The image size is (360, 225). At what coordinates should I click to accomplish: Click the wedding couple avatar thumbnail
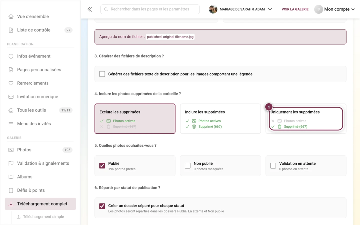coord(213,9)
